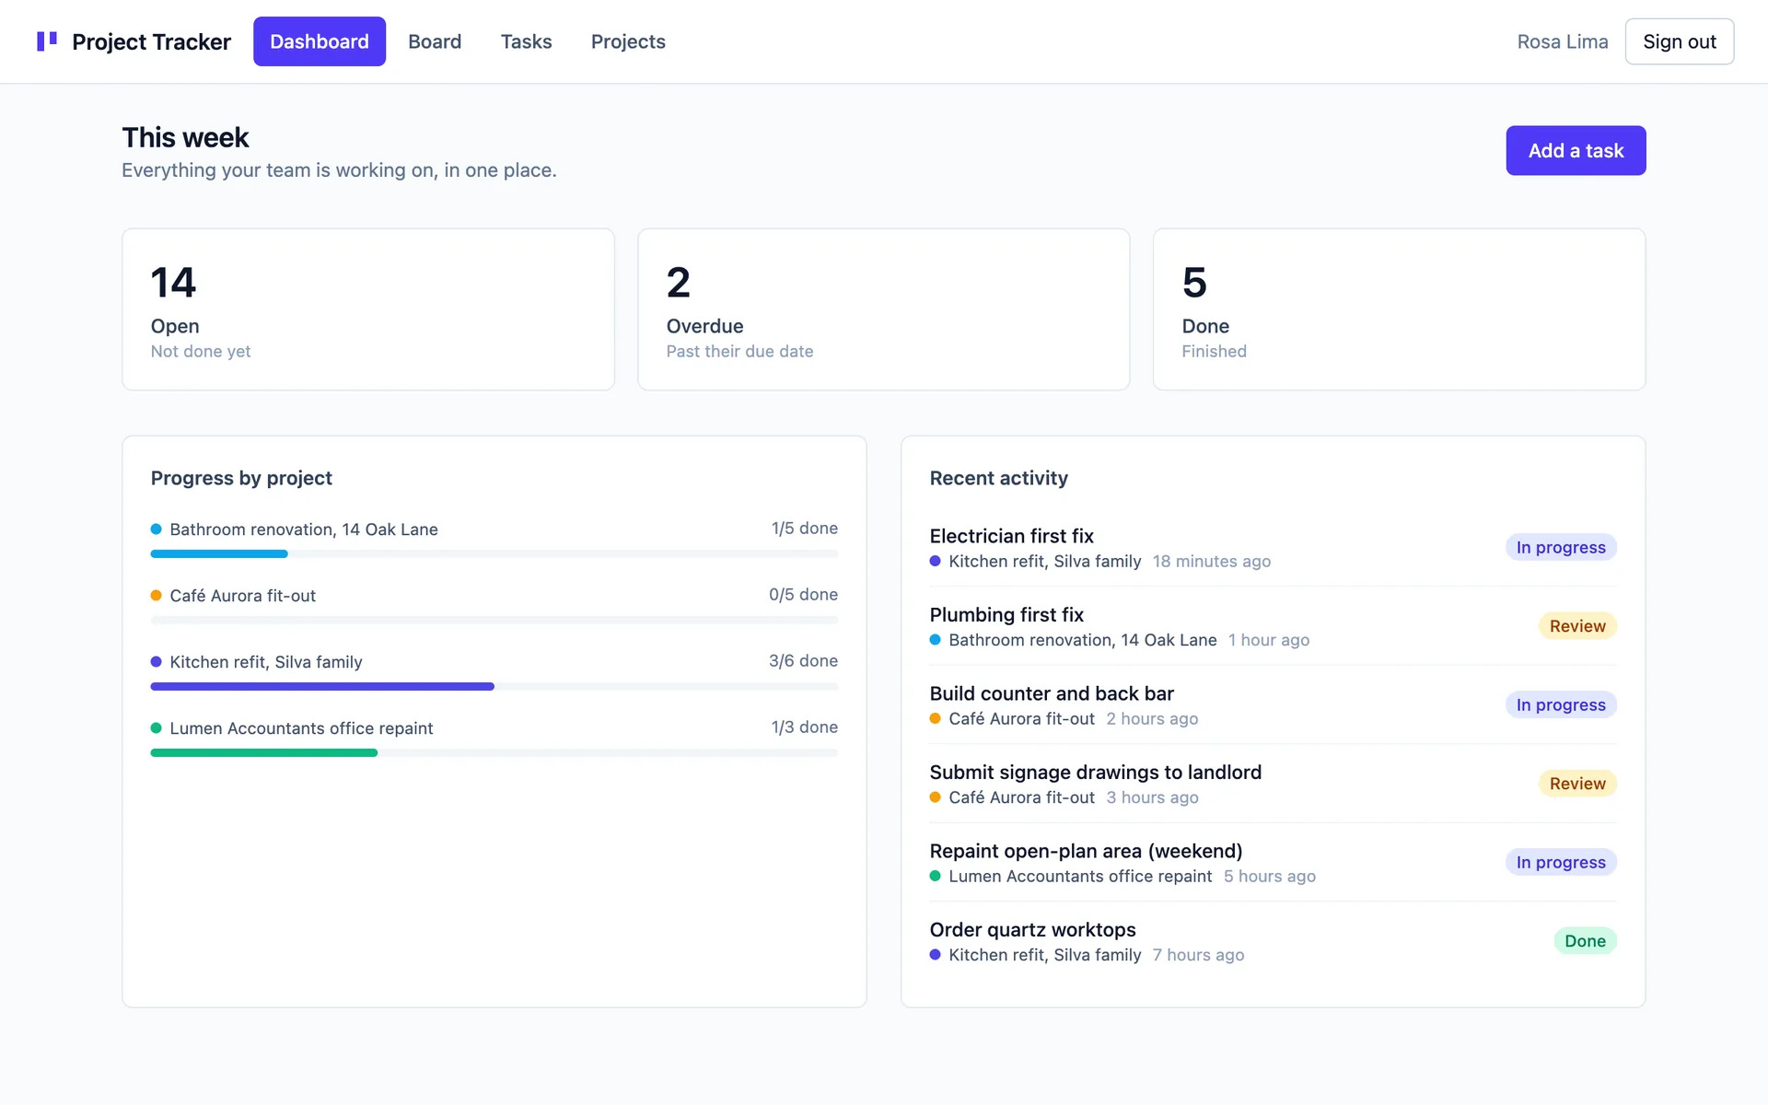Select Bathroom renovation, 14 Oak Lane project row

tap(494, 539)
